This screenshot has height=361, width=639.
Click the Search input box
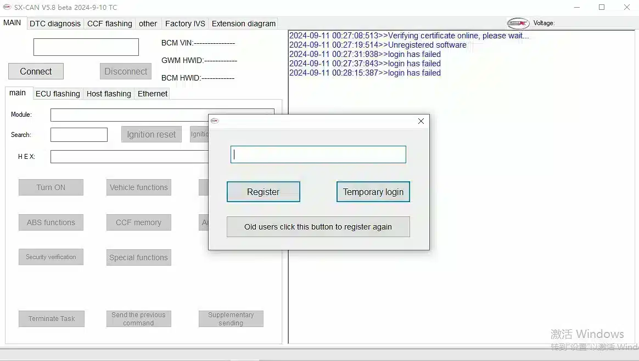tap(79, 135)
